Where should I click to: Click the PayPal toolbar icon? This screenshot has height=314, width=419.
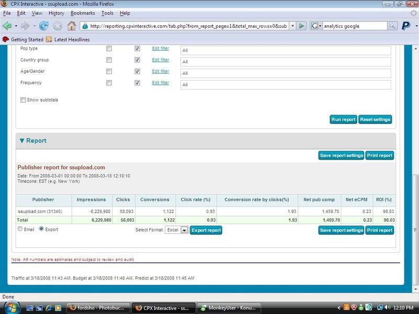click(x=406, y=26)
